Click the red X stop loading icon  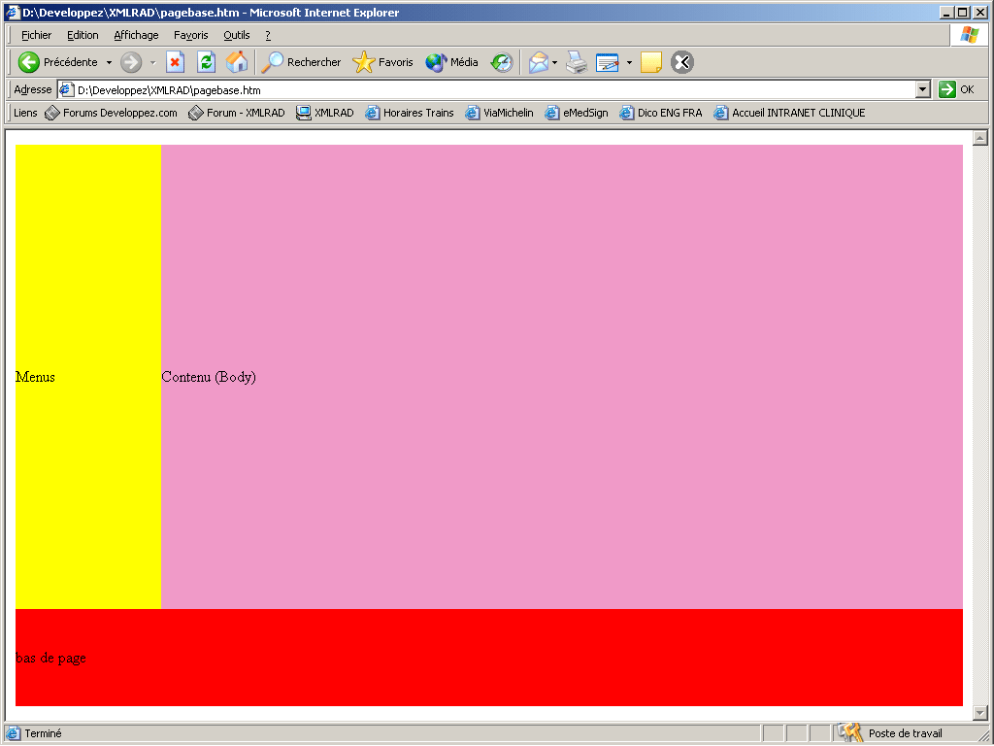[175, 62]
